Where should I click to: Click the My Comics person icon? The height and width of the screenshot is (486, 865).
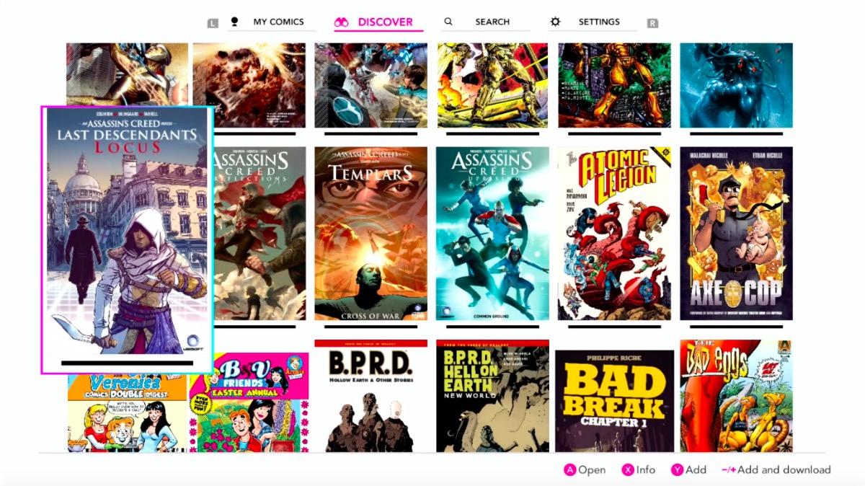point(234,22)
